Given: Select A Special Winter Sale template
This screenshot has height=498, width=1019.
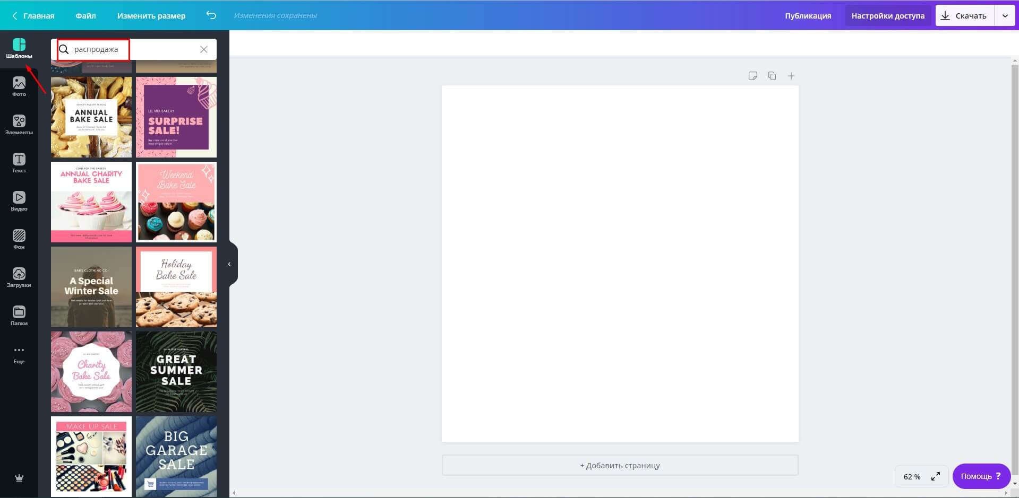Looking at the screenshot, I should [x=91, y=287].
